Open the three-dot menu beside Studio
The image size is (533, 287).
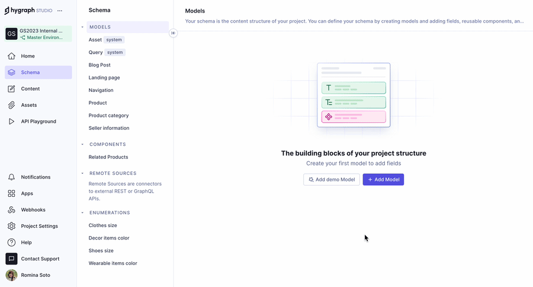(60, 11)
